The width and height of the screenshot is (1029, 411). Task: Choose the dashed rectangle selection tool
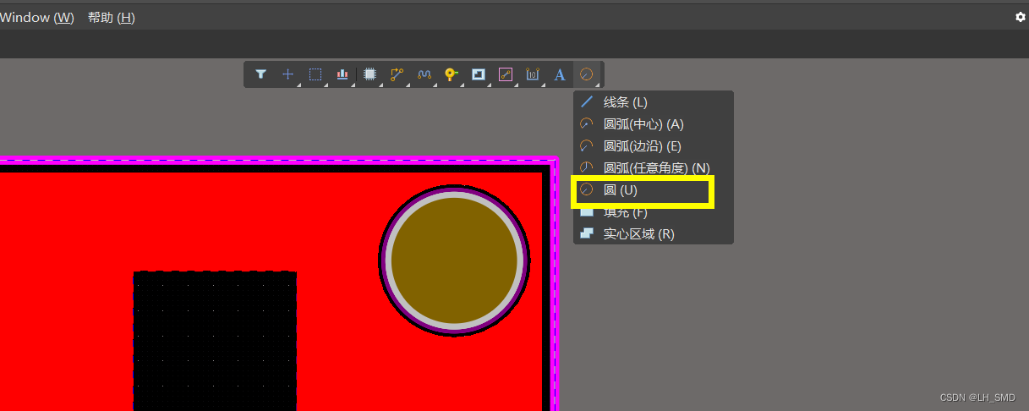pos(315,74)
